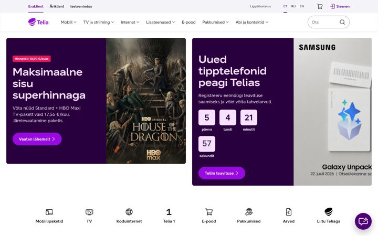
Task: Click the 'Uued tipptelefonid peagi Telias' heading
Action: (233, 71)
